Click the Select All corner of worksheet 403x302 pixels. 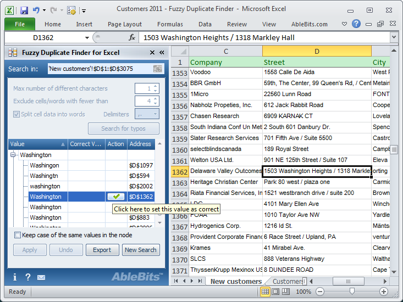pyautogui.click(x=180, y=51)
